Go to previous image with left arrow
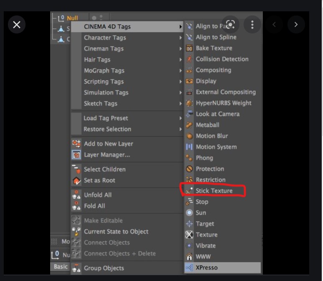323x281 pixels. pos(274,25)
